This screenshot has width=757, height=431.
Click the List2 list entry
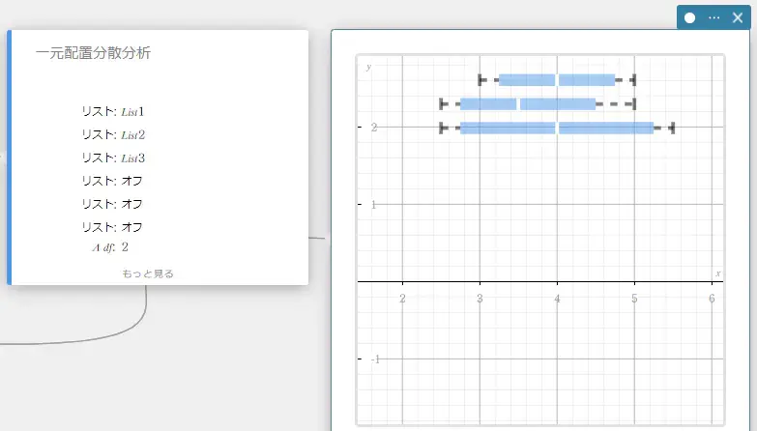coord(132,134)
